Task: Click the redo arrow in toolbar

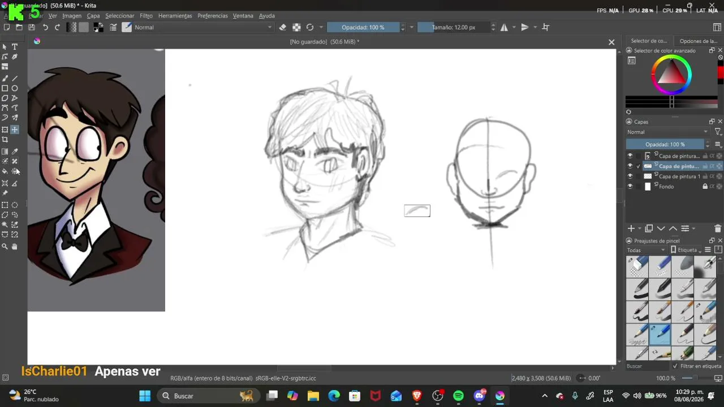Action: tap(57, 27)
